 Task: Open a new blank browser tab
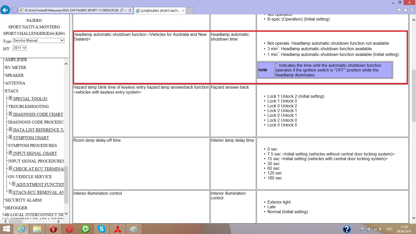(x=190, y=11)
